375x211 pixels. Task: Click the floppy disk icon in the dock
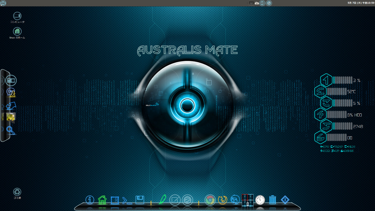click(x=139, y=199)
